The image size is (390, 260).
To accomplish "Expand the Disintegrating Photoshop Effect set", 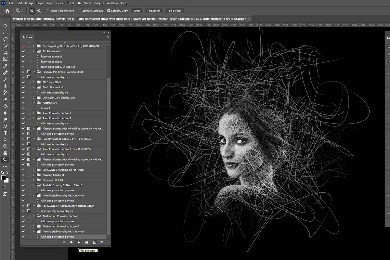I will [33, 46].
